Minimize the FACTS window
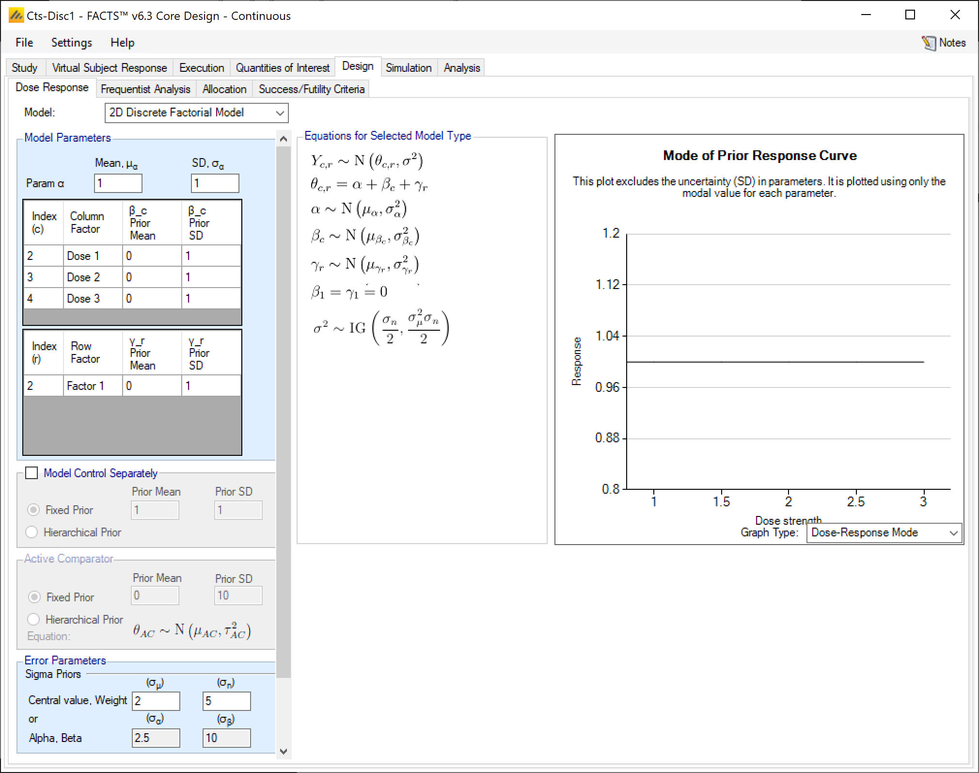 [866, 15]
